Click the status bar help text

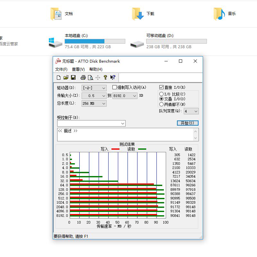(71, 236)
